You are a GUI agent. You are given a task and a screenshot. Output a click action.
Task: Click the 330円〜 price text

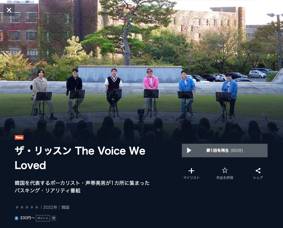[27, 218]
